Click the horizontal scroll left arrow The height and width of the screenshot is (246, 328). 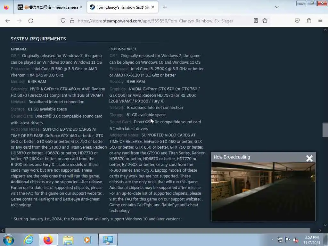click(x=3, y=230)
